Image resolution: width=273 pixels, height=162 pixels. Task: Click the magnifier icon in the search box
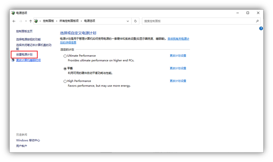click(x=258, y=21)
